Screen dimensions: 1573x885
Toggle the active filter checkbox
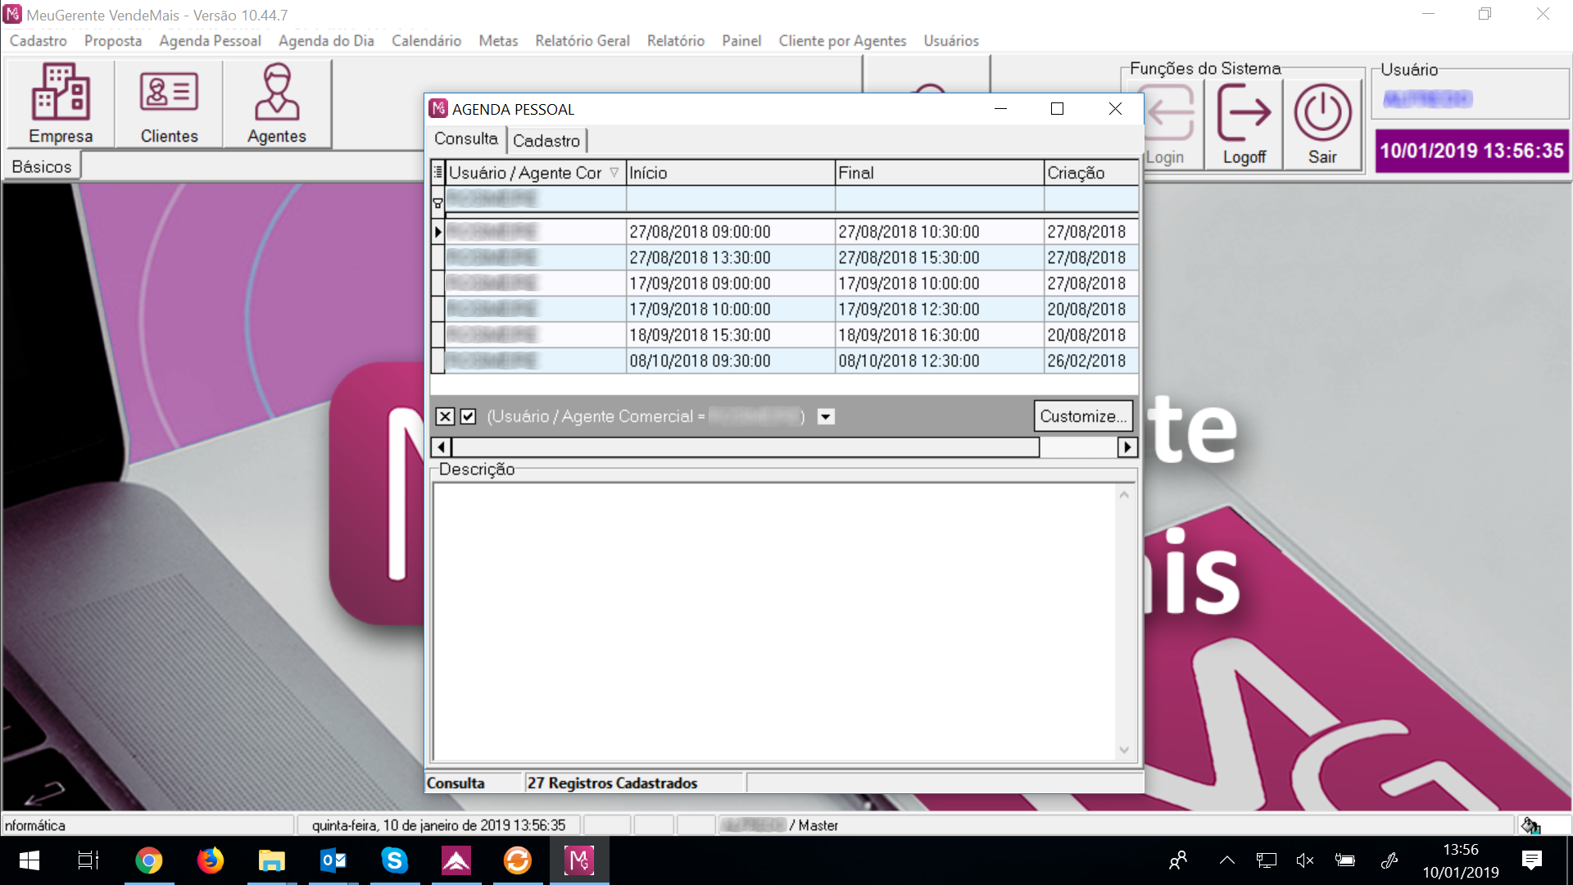tap(468, 416)
